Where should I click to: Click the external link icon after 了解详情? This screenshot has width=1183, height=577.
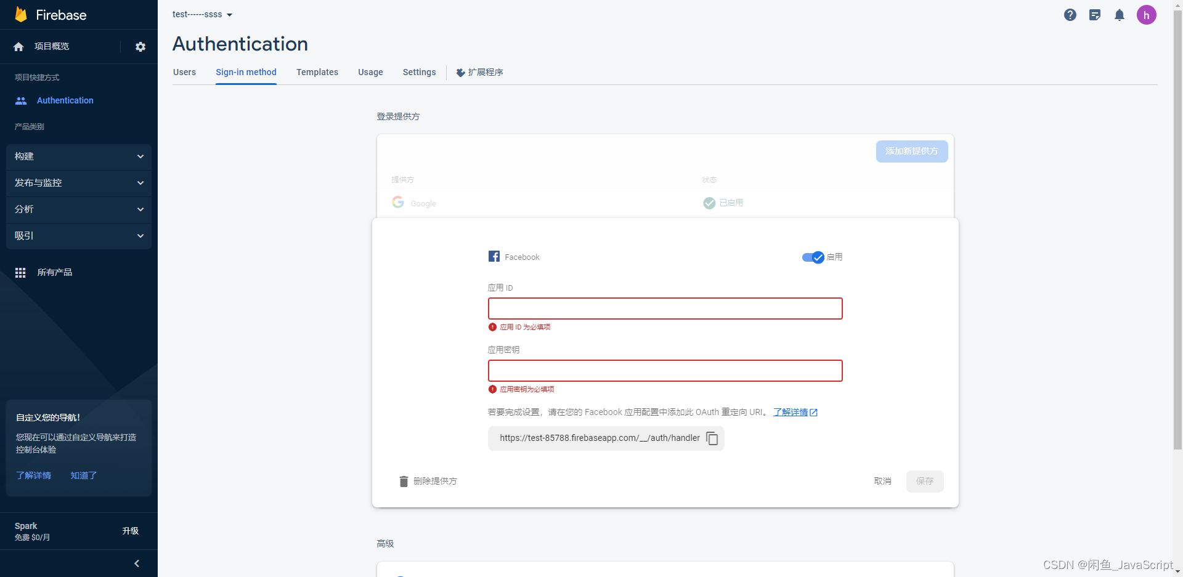813,413
